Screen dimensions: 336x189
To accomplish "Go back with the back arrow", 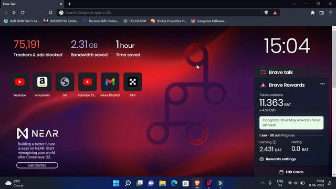I will 6,13.
